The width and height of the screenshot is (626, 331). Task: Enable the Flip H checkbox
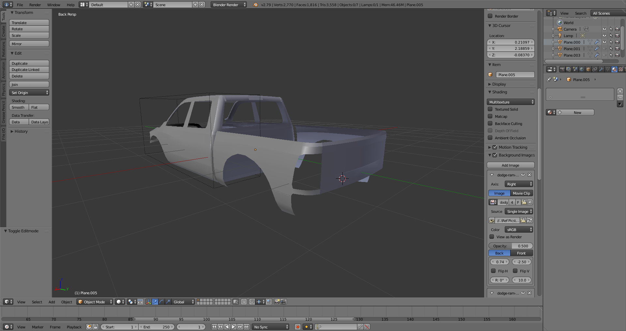tap(493, 271)
